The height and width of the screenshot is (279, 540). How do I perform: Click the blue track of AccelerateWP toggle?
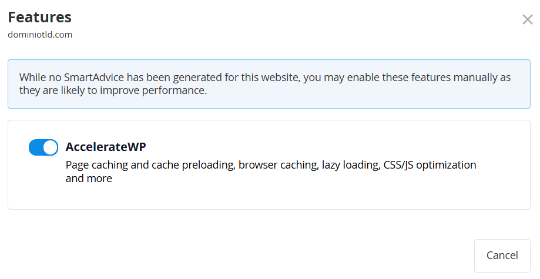click(x=36, y=147)
